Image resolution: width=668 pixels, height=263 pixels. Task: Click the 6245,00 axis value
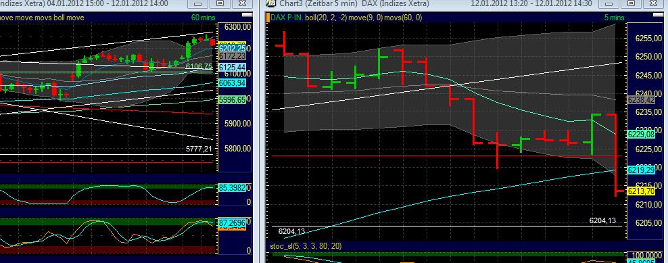pyautogui.click(x=649, y=76)
